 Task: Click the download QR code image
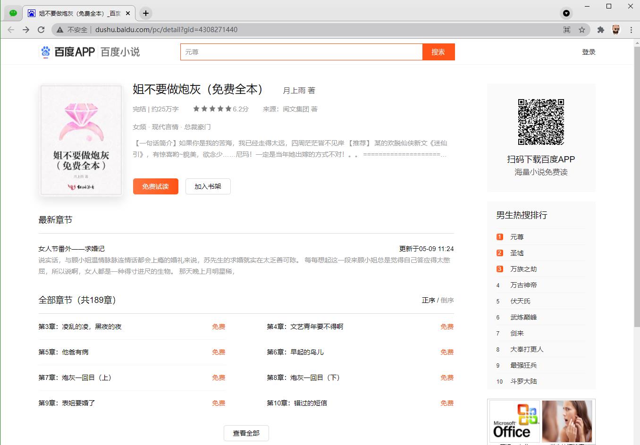[541, 122]
